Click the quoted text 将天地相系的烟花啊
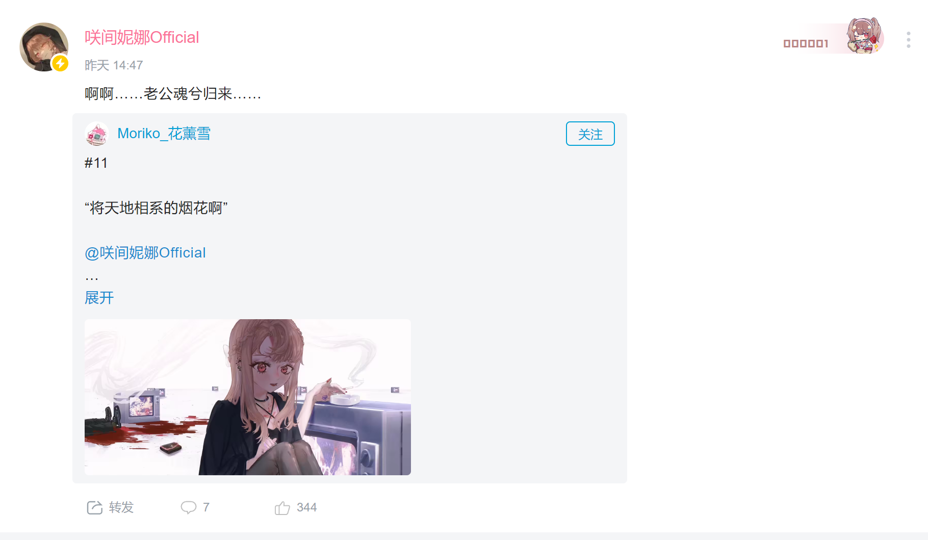Viewport: 928px width, 540px height. (x=156, y=208)
